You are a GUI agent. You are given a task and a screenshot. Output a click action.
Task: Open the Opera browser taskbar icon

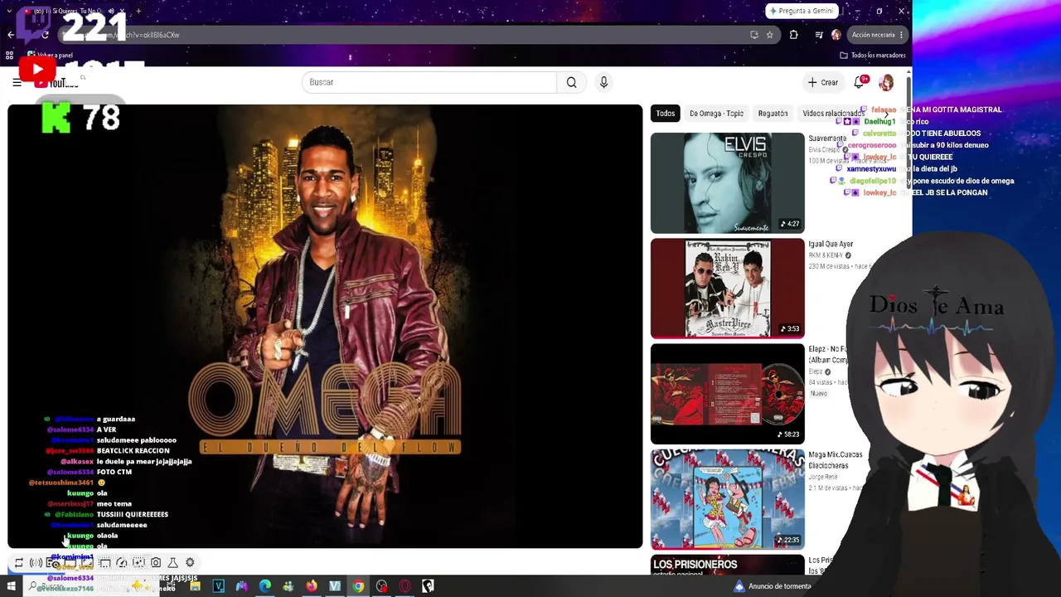coord(405,586)
